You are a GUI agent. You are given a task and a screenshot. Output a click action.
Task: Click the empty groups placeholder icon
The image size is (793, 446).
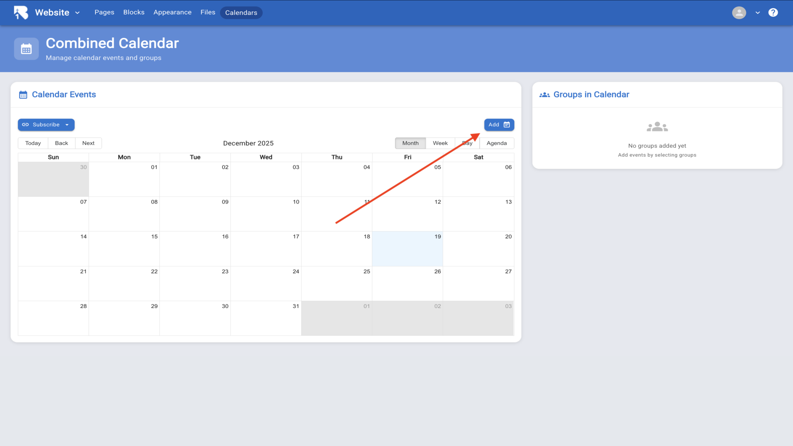tap(657, 127)
